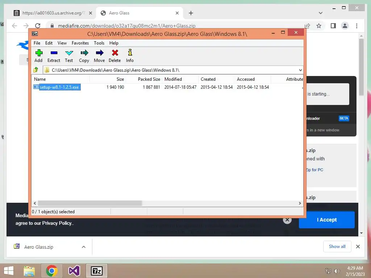
Task: Click the Copy toolbar icon
Action: 84,56
